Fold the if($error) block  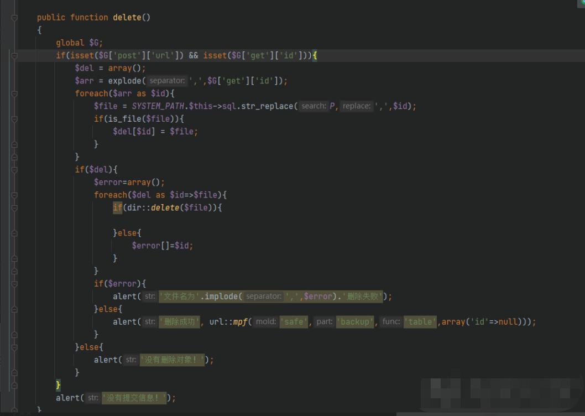point(14,284)
